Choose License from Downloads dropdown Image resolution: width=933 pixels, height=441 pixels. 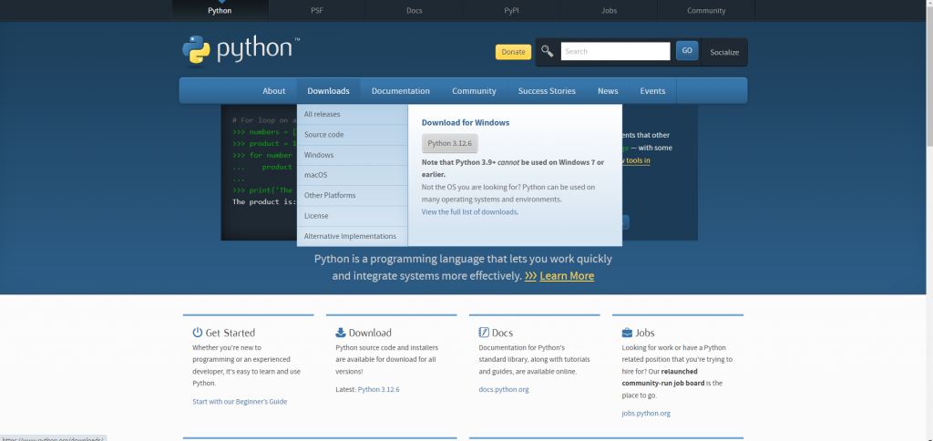click(353, 215)
